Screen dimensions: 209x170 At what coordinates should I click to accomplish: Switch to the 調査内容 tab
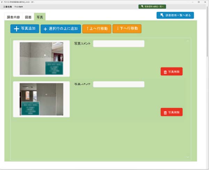tap(14, 17)
